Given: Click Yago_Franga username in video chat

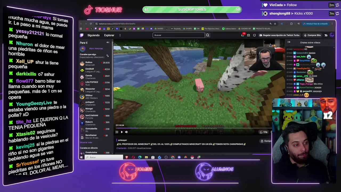Looking at the screenshot, I should (306, 84).
